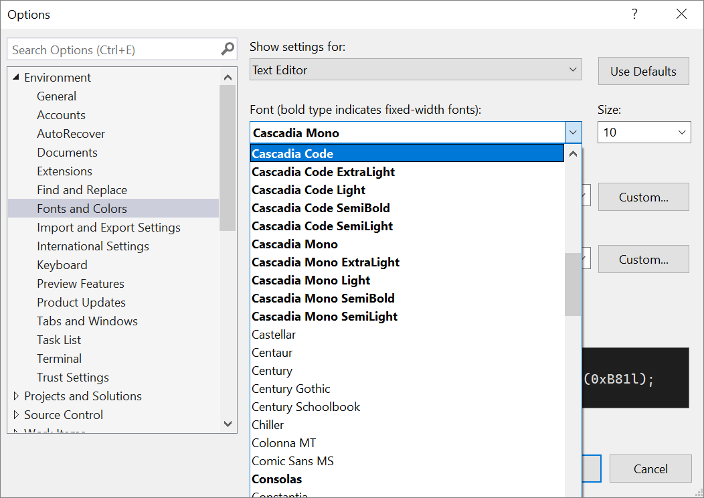Expand Source Control
Viewport: 704px width, 498px height.
tap(16, 414)
